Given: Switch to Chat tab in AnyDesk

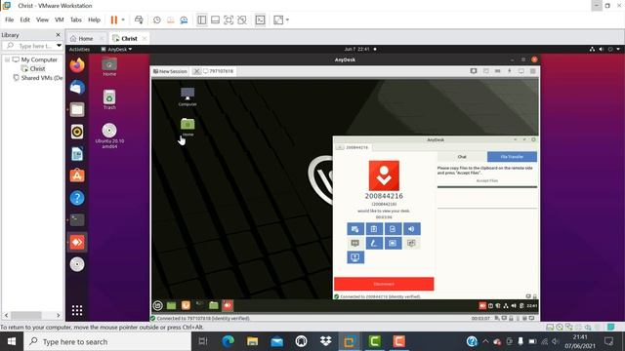Looking at the screenshot, I should [x=462, y=157].
